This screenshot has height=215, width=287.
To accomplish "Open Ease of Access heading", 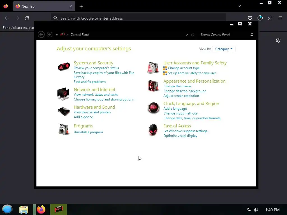I will tap(177, 126).
